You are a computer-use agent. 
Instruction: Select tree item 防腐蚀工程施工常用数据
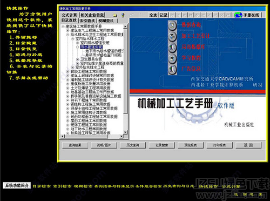click(90, 133)
